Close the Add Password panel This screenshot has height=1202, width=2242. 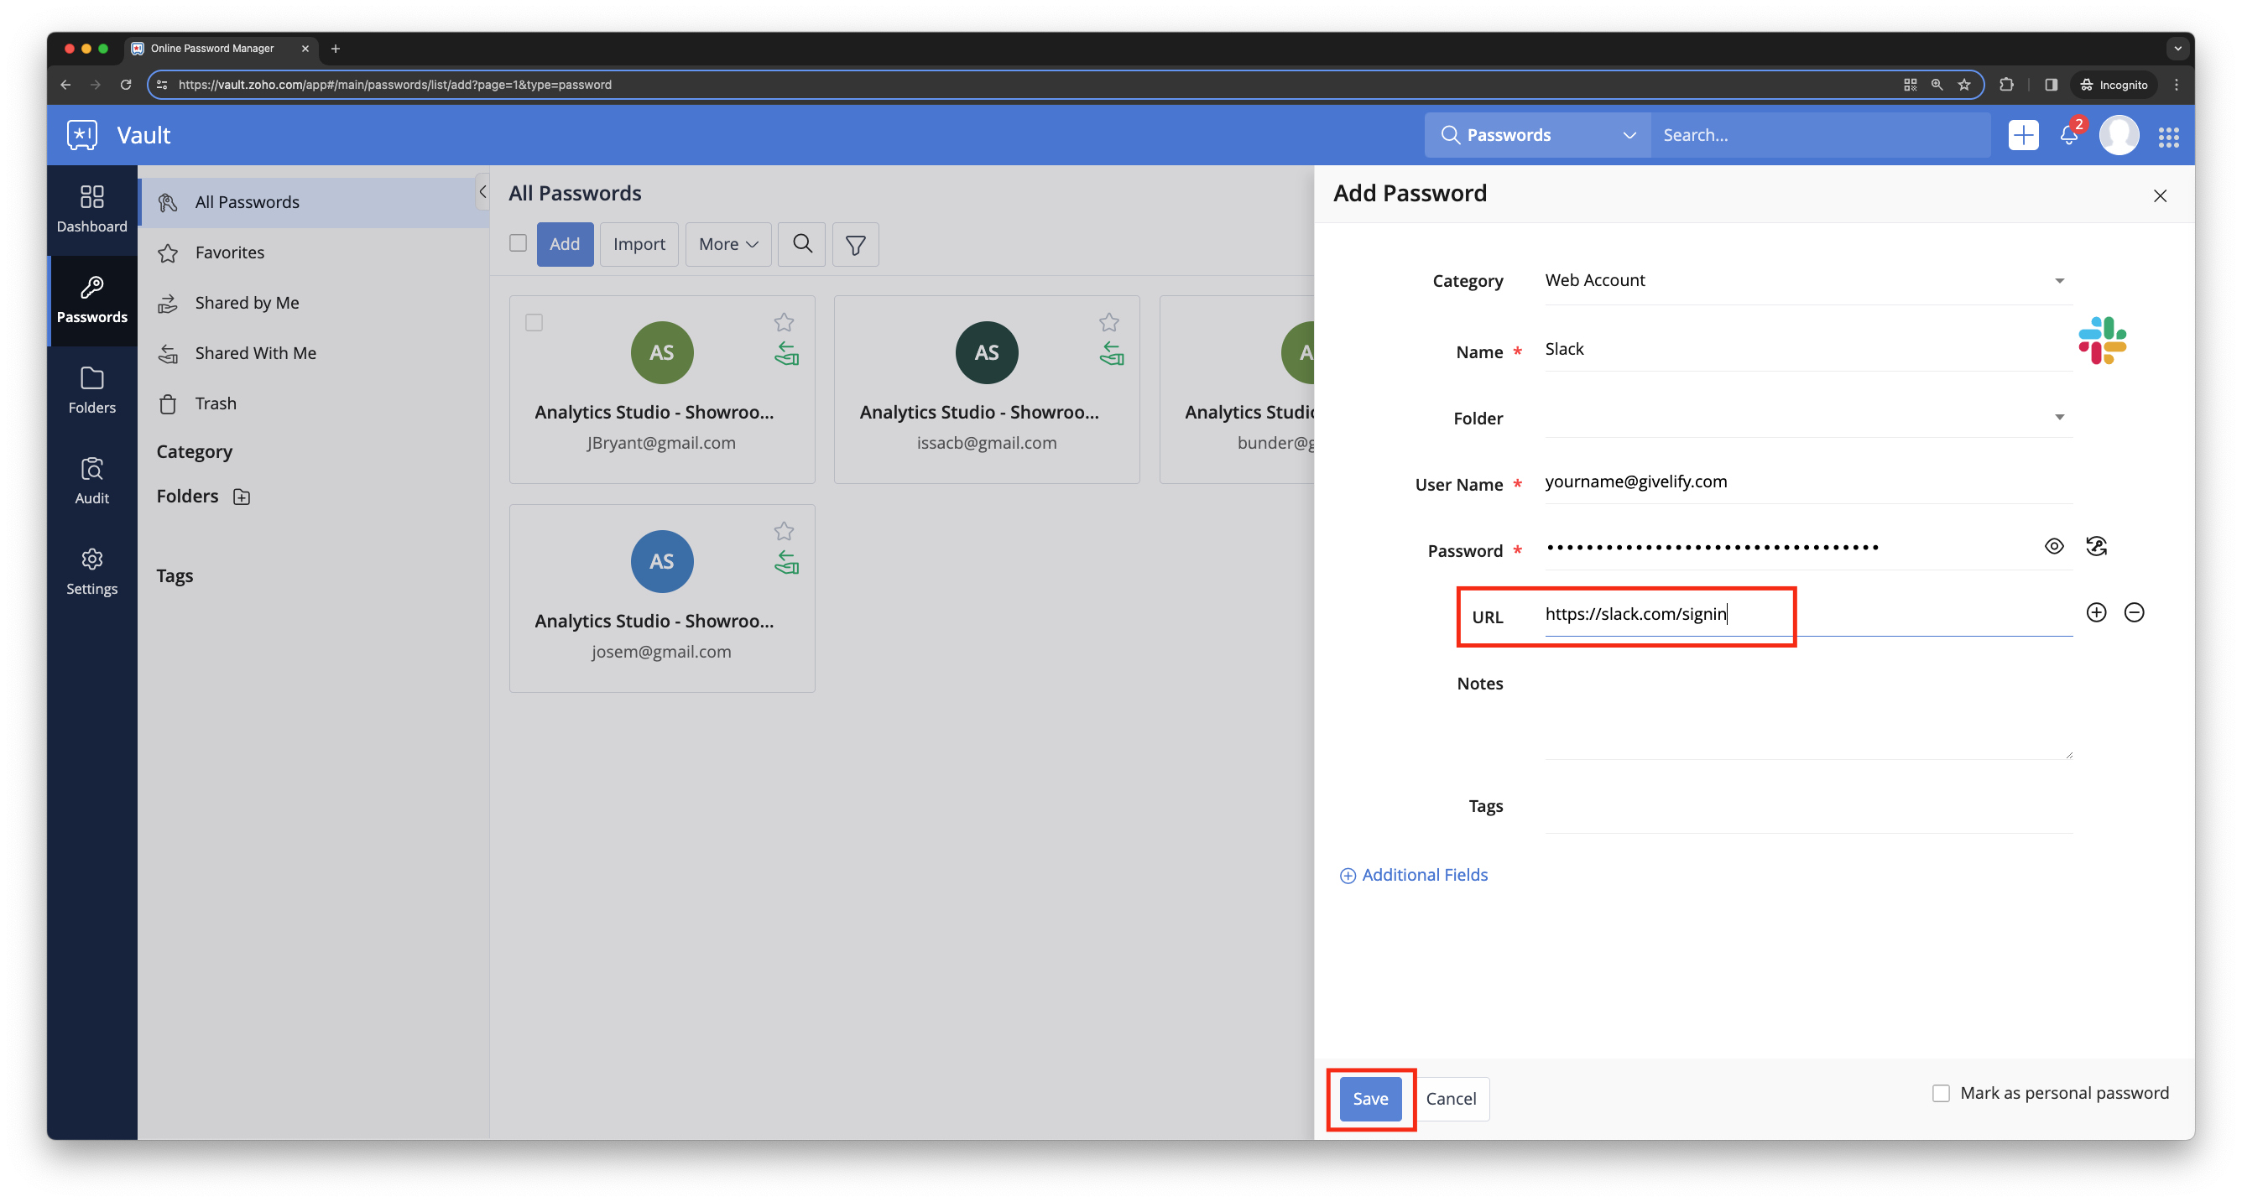coord(2159,195)
